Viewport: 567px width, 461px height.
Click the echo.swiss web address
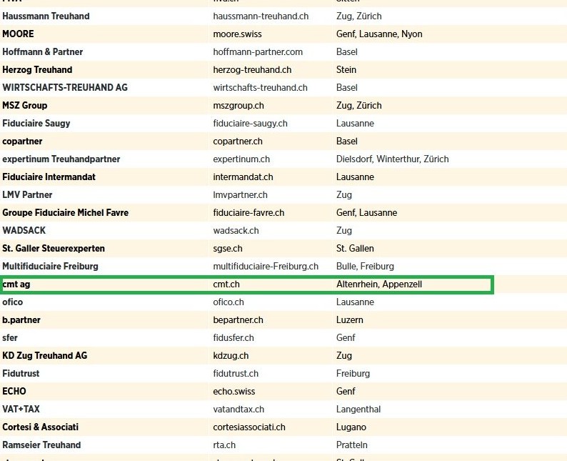(x=234, y=392)
